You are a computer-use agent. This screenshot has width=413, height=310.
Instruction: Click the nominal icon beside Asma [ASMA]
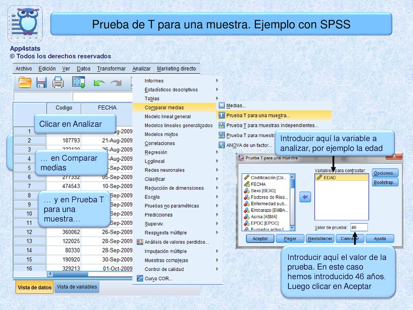246,217
